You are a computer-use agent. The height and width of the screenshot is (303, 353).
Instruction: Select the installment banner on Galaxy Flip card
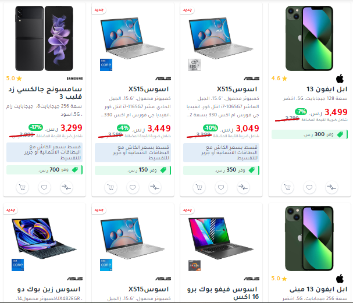[44, 152]
